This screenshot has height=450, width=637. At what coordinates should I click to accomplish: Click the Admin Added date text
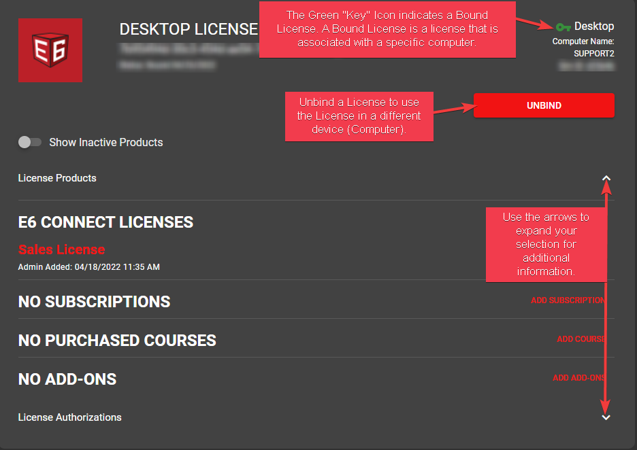89,267
